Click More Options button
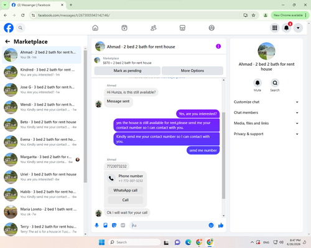Image resolution: width=311 pixels, height=248 pixels. pyautogui.click(x=192, y=71)
